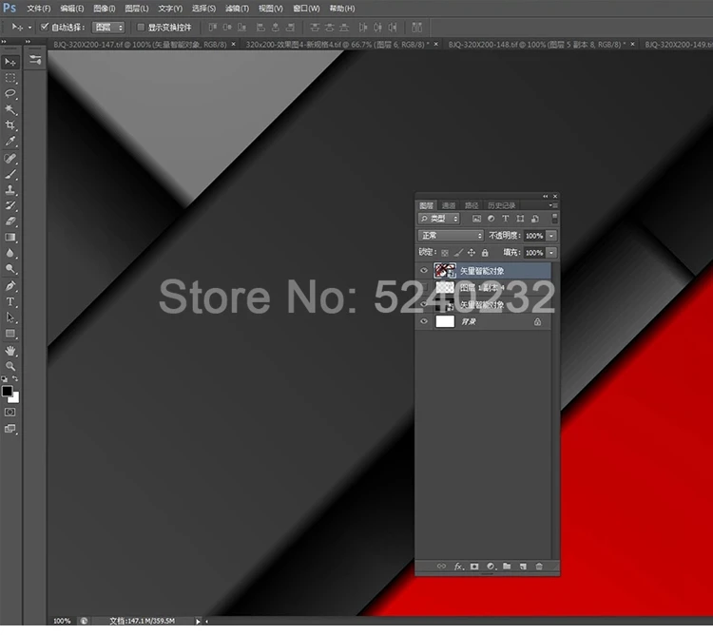The width and height of the screenshot is (713, 635).
Task: Open the auto-select 图层 dropdown
Action: point(108,28)
